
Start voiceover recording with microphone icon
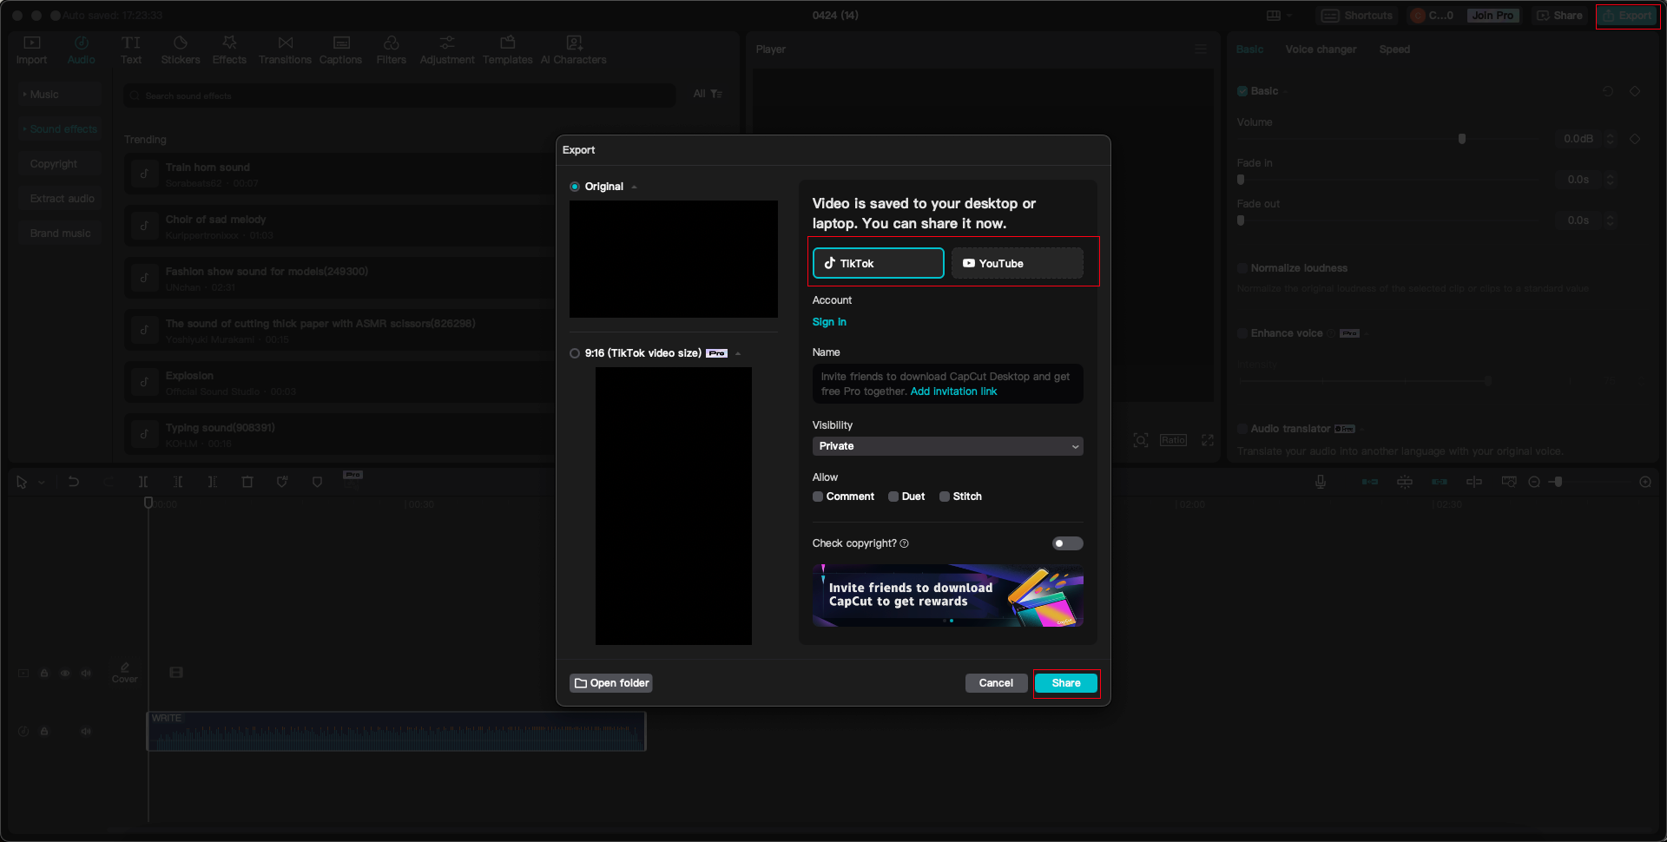[x=1321, y=482]
